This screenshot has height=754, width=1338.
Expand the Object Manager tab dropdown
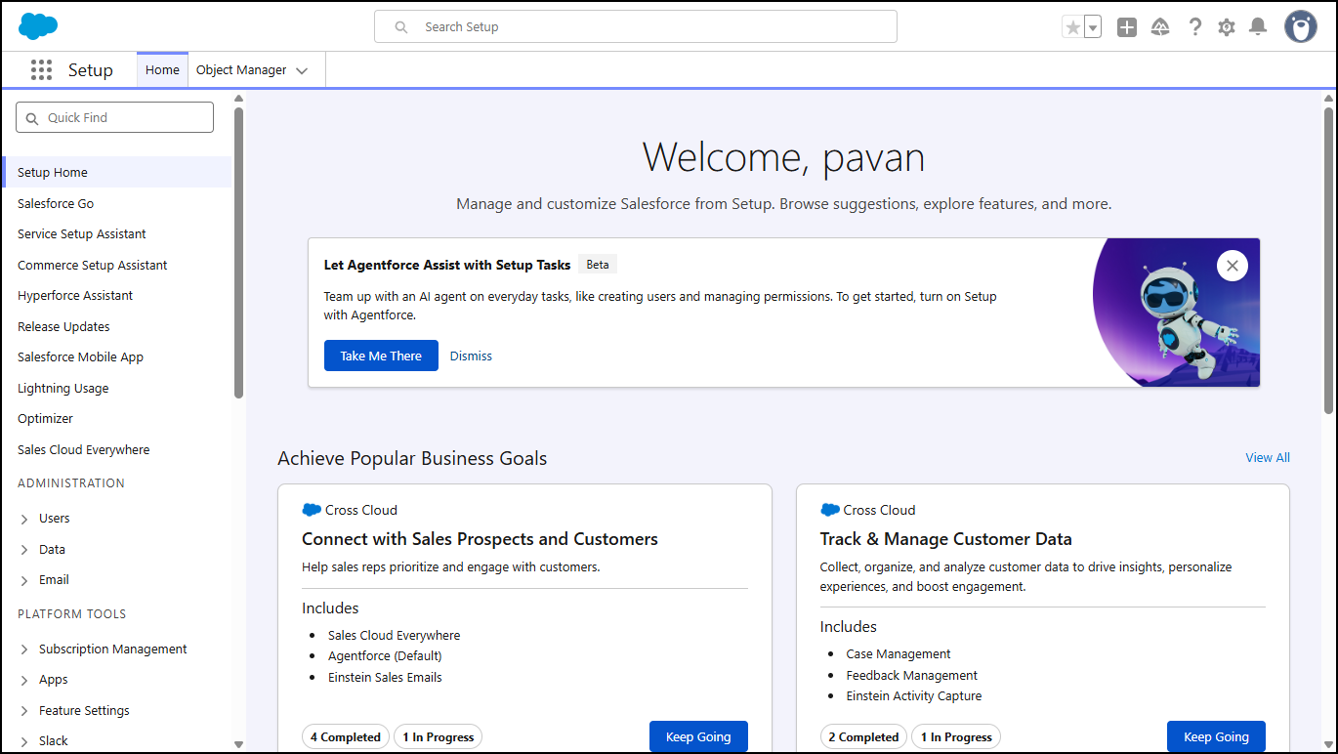click(302, 70)
